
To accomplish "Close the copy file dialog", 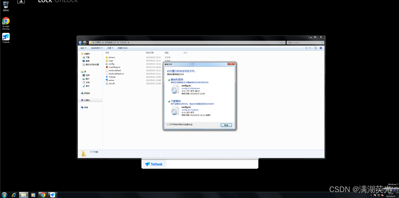I will [x=231, y=64].
